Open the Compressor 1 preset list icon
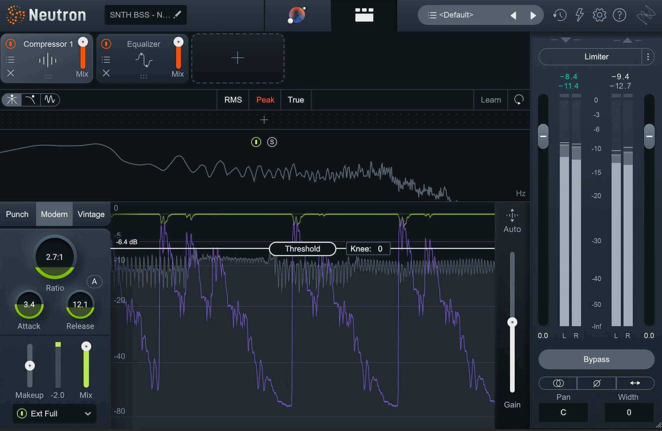 coord(10,60)
